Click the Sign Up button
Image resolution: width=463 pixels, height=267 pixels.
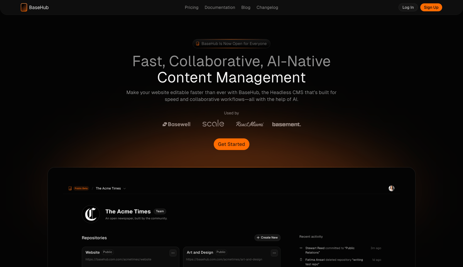[x=431, y=7]
